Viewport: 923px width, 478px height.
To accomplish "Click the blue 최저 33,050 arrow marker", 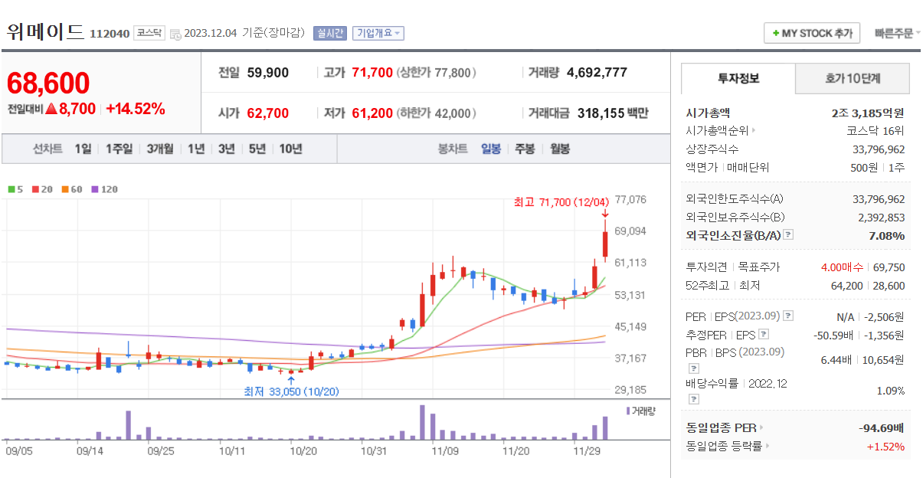I will pyautogui.click(x=290, y=381).
